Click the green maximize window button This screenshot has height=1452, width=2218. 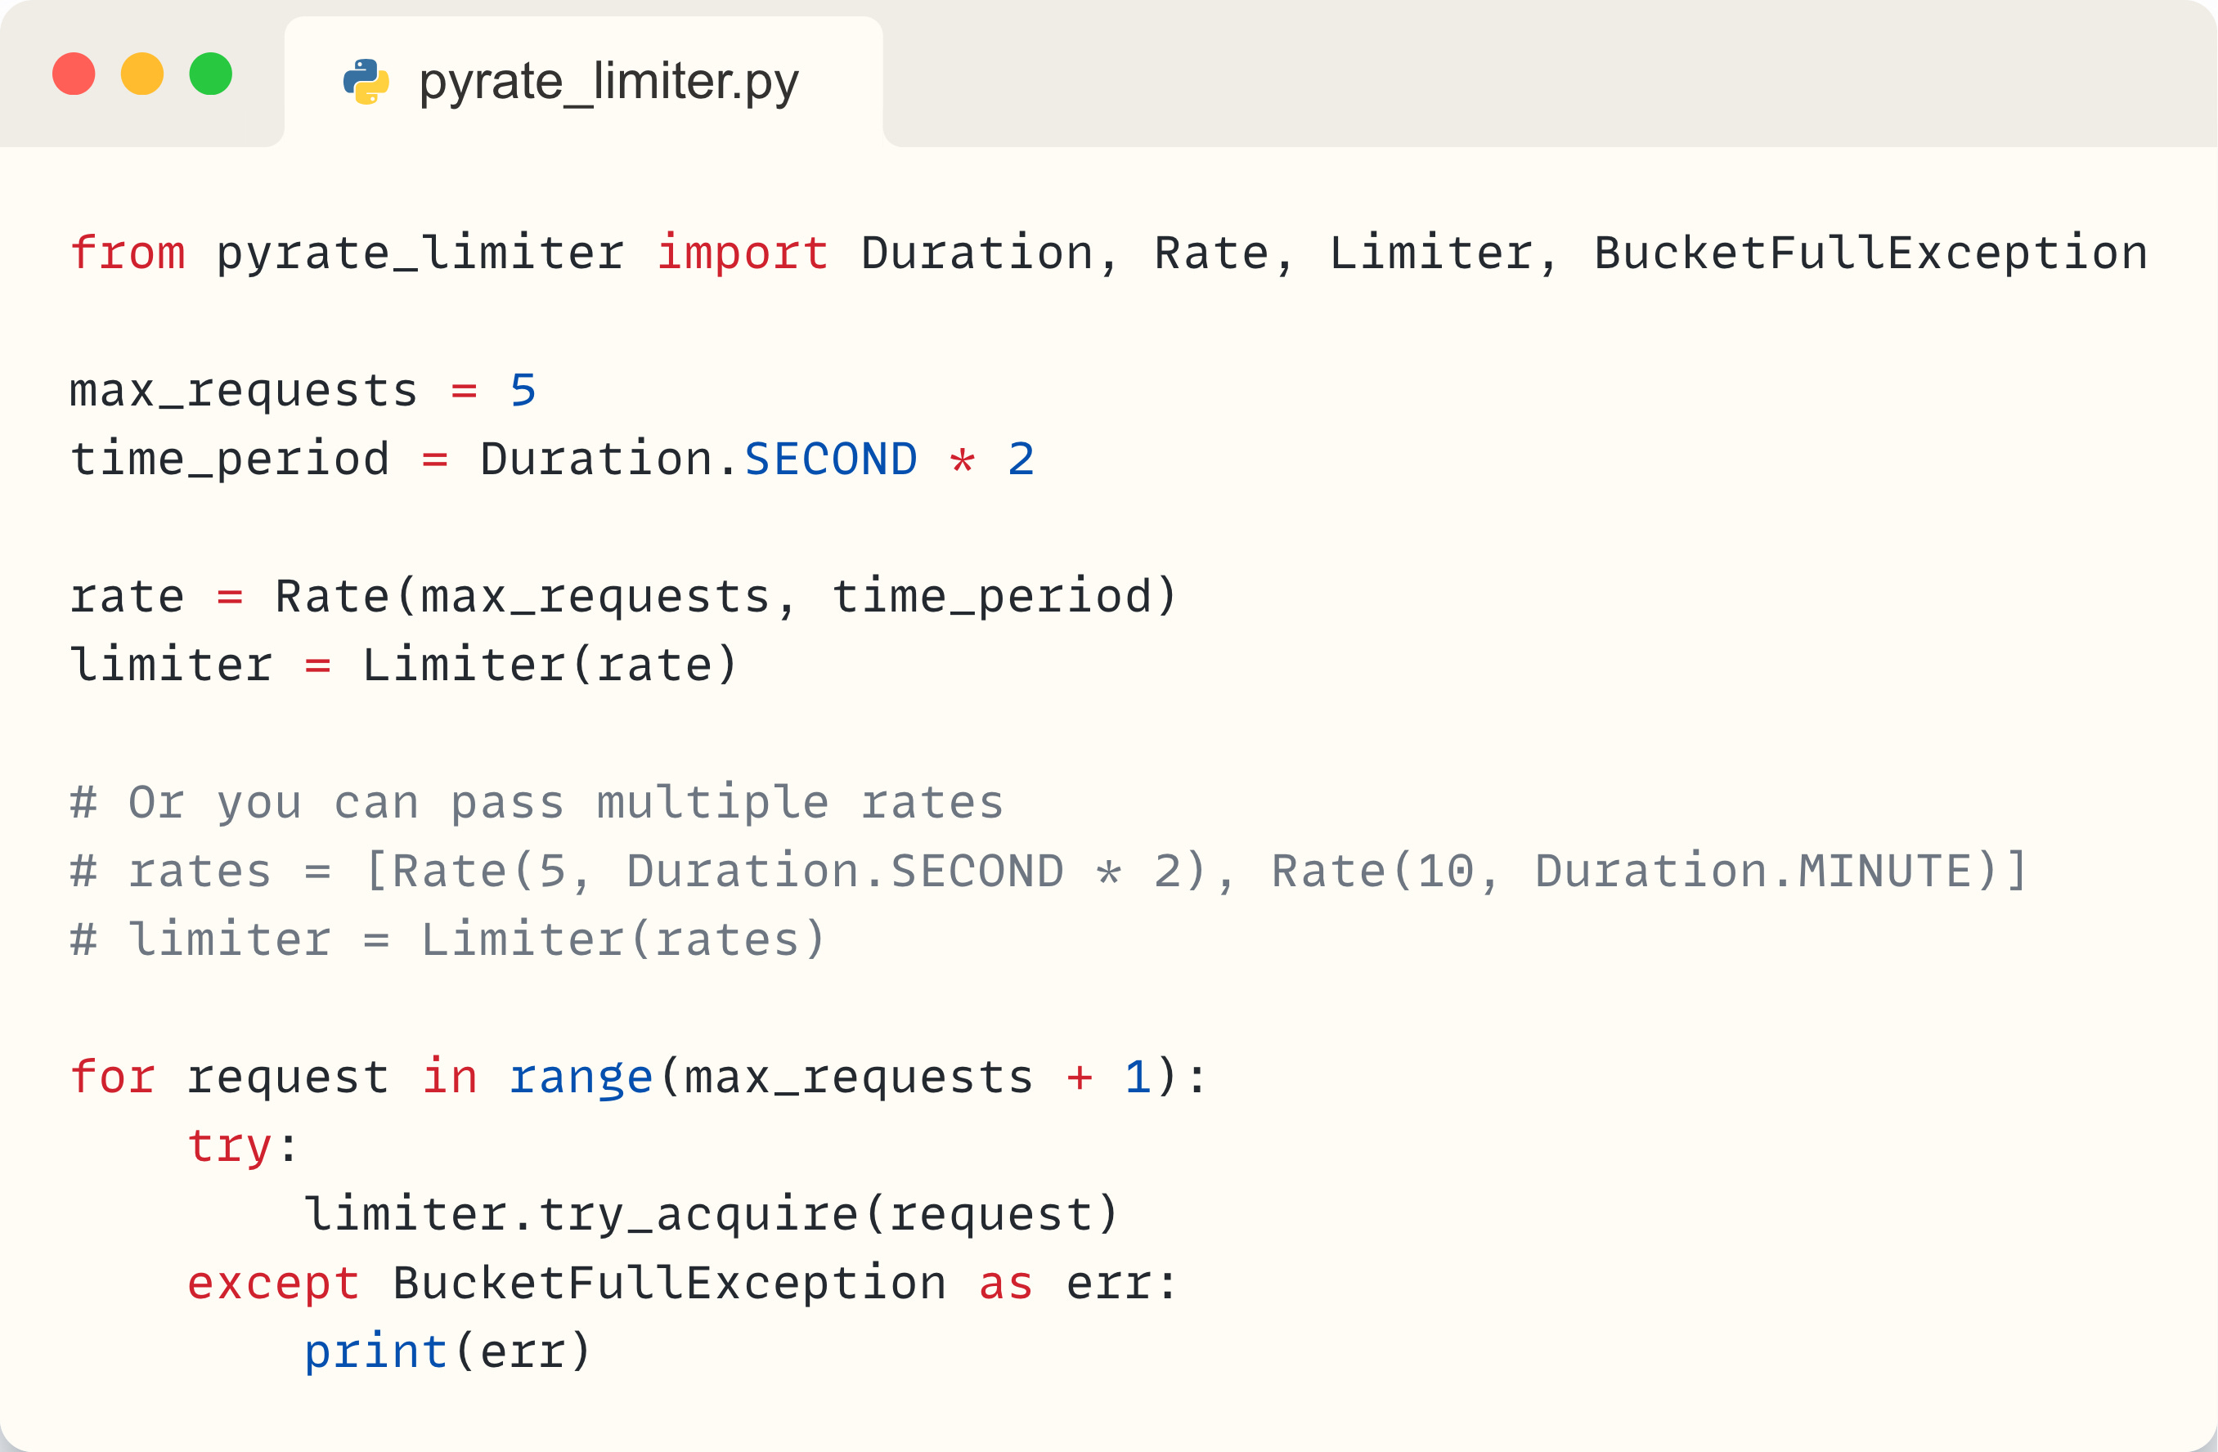coord(211,74)
